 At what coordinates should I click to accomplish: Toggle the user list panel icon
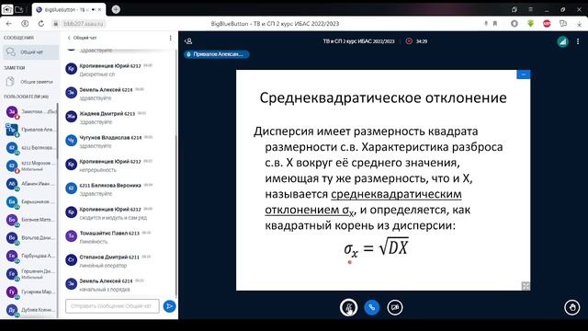pyautogui.click(x=188, y=41)
